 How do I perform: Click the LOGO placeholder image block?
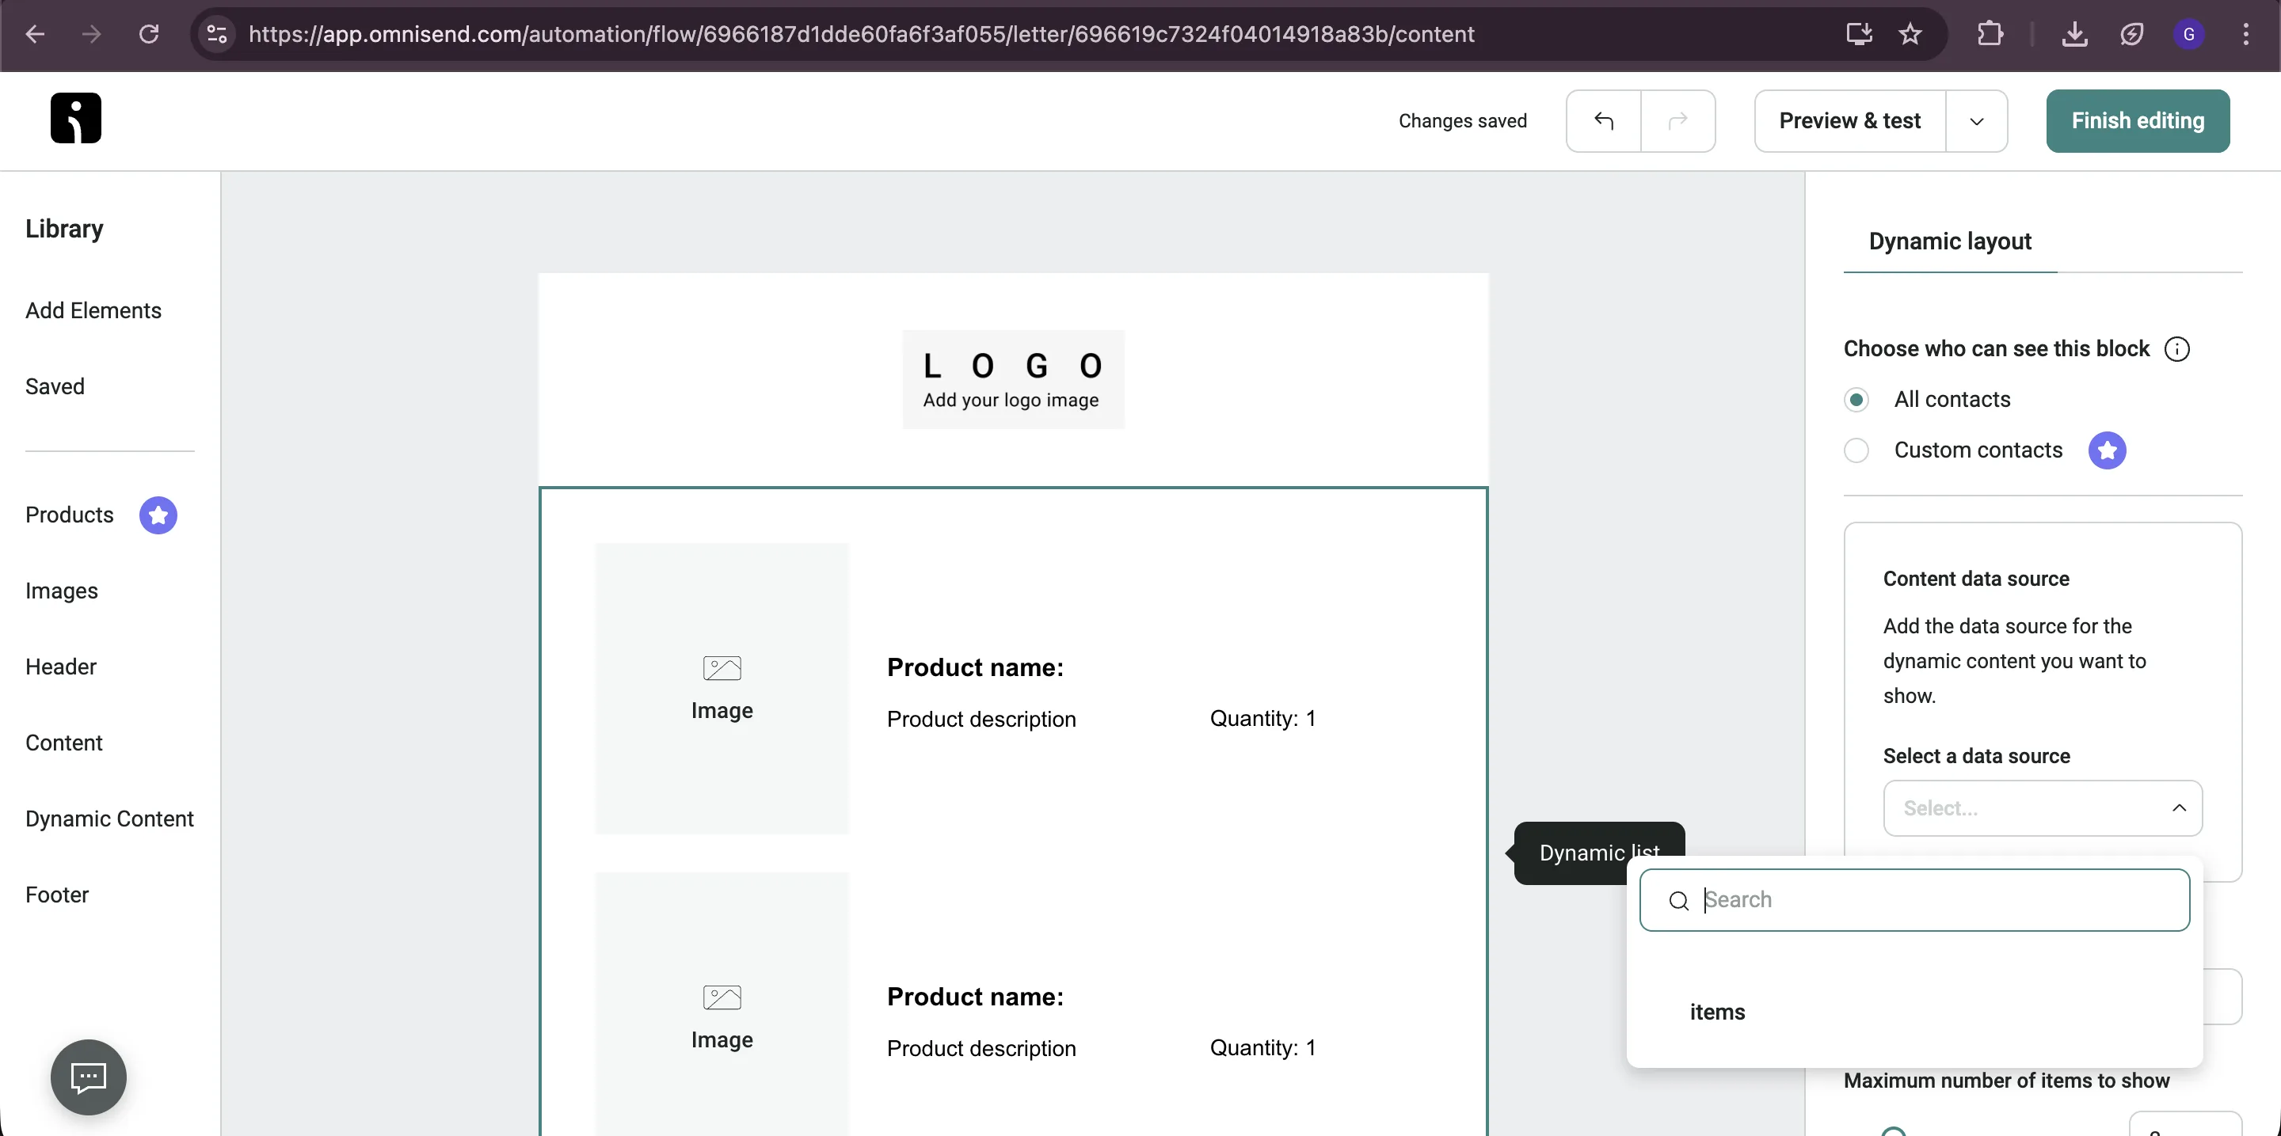click(x=1013, y=379)
